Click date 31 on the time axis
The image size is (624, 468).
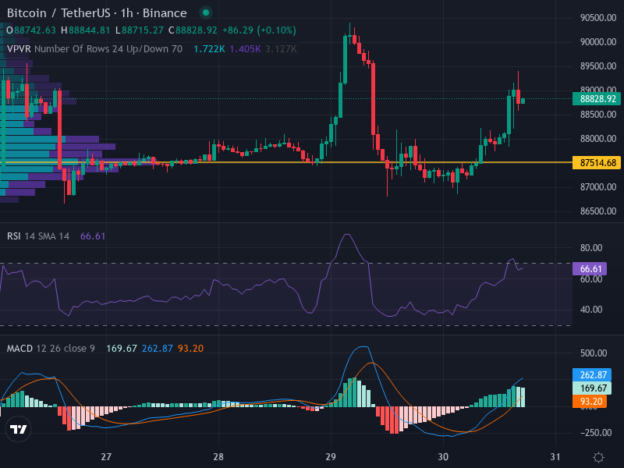click(x=555, y=457)
